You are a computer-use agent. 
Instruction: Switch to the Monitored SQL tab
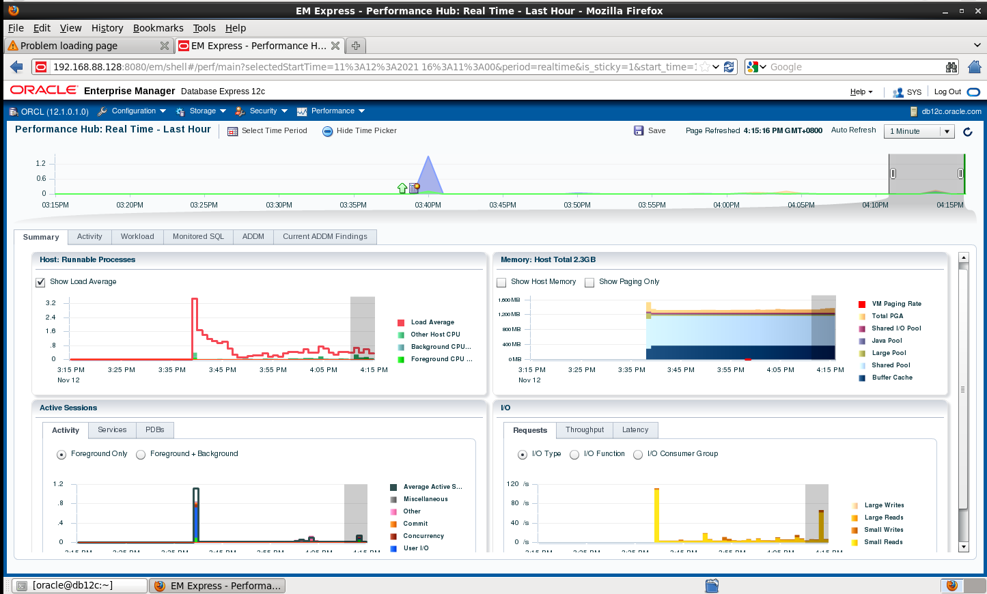coord(198,237)
